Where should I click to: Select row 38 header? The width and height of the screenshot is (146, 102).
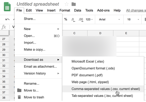click(x=4, y=98)
